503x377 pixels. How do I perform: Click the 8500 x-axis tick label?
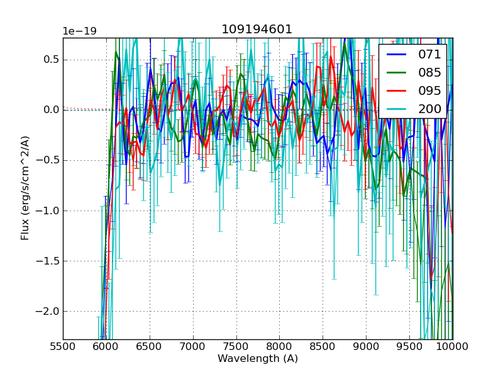click(x=323, y=347)
